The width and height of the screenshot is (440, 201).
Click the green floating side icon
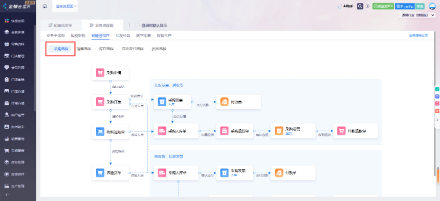click(x=437, y=89)
